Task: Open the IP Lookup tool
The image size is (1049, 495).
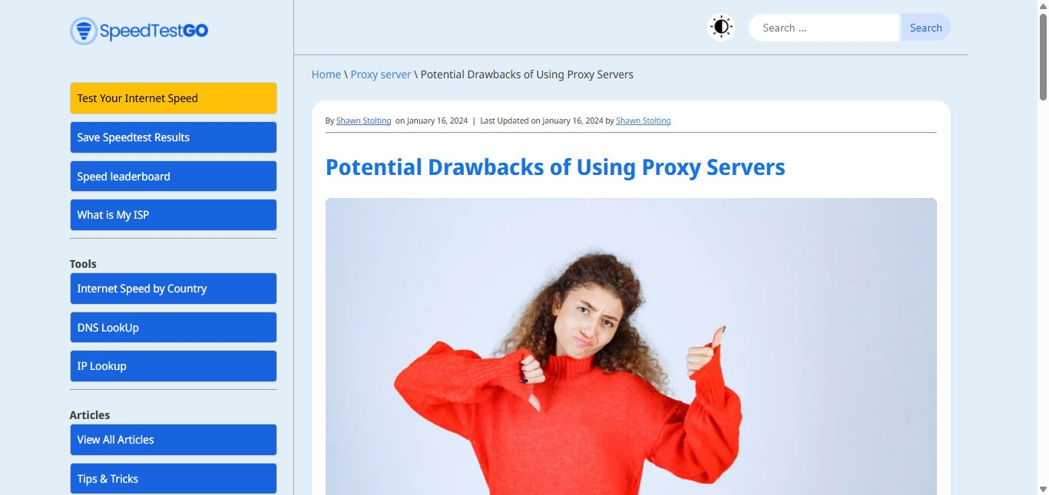Action: 173,366
